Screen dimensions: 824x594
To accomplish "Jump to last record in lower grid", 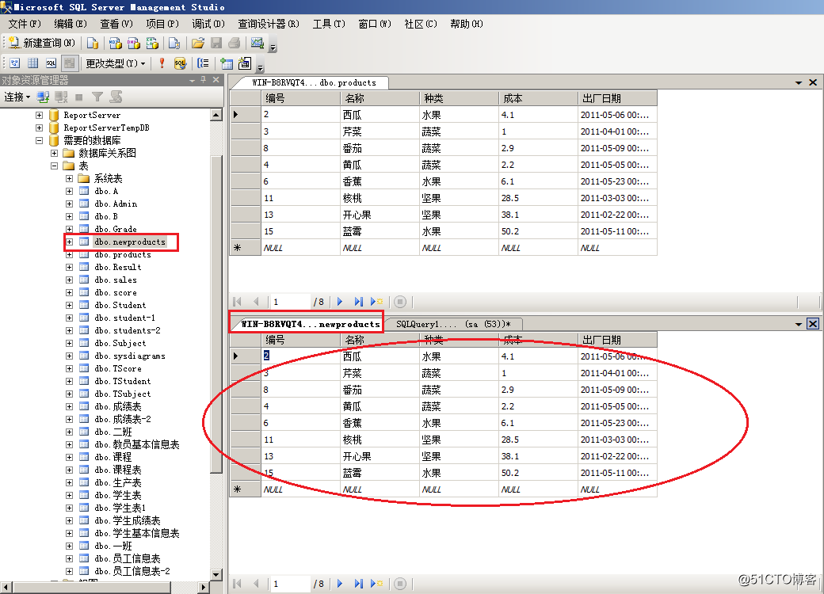I will pos(358,584).
